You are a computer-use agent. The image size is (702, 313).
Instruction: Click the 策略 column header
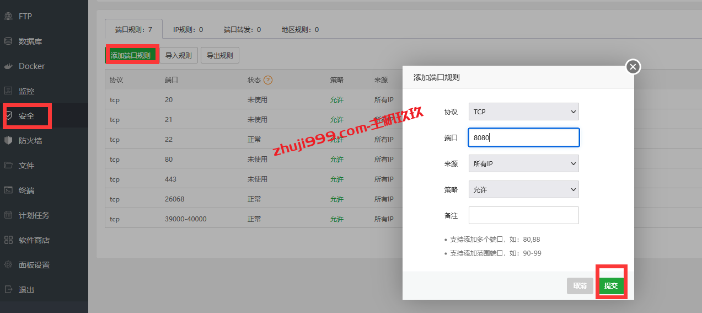[x=337, y=79]
